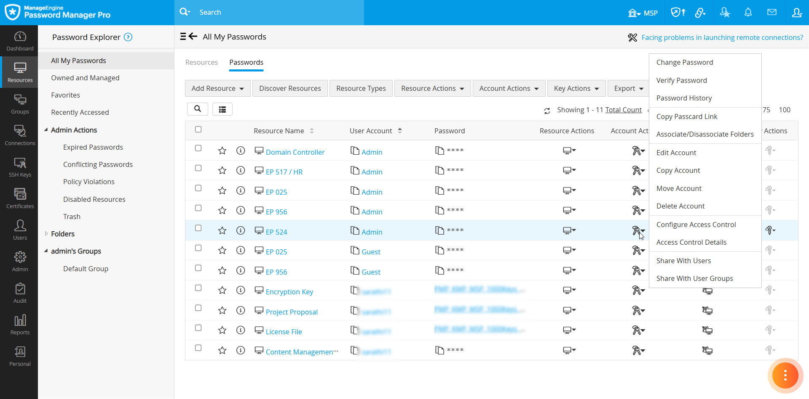Open the Key Actions dropdown
This screenshot has width=809, height=399.
point(576,88)
